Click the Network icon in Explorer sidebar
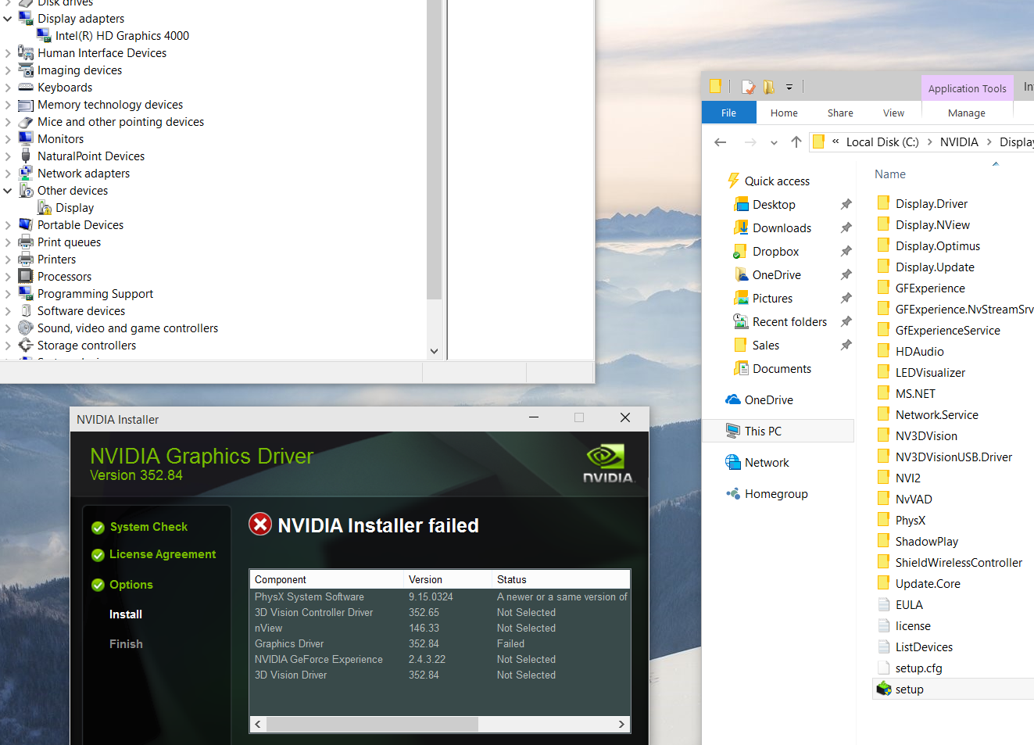The width and height of the screenshot is (1034, 745). tap(733, 462)
